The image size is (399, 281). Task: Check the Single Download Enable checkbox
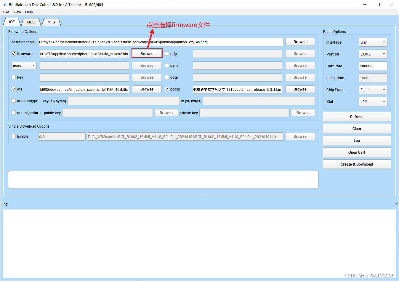point(14,136)
